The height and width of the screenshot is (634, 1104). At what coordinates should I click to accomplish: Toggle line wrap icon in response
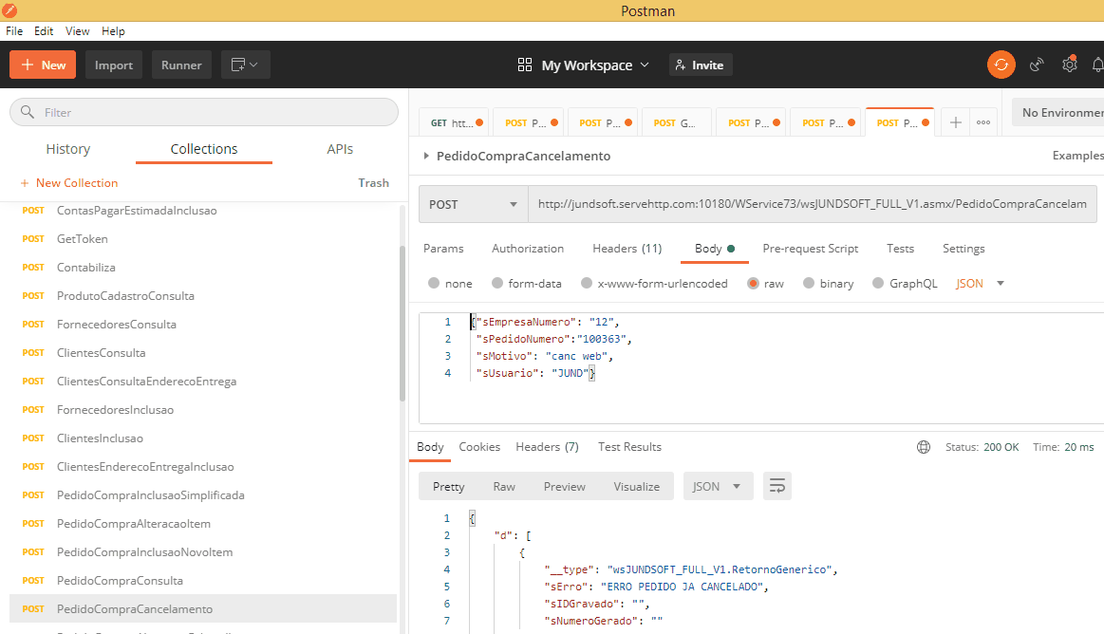[777, 486]
